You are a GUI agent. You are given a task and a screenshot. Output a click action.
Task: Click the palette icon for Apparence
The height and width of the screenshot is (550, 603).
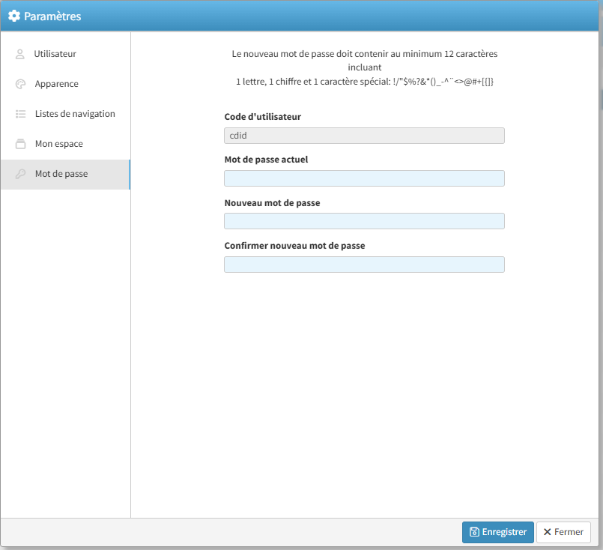click(x=20, y=84)
